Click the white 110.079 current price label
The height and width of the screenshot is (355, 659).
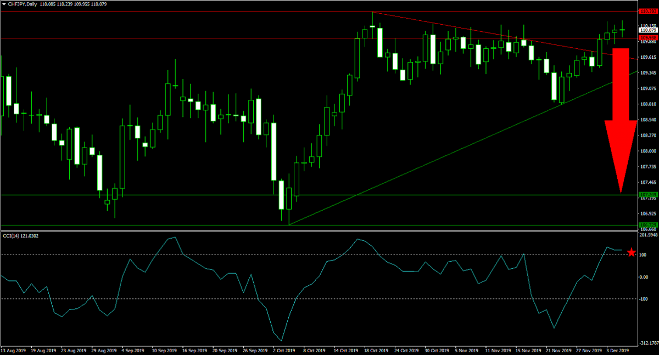pyautogui.click(x=648, y=30)
